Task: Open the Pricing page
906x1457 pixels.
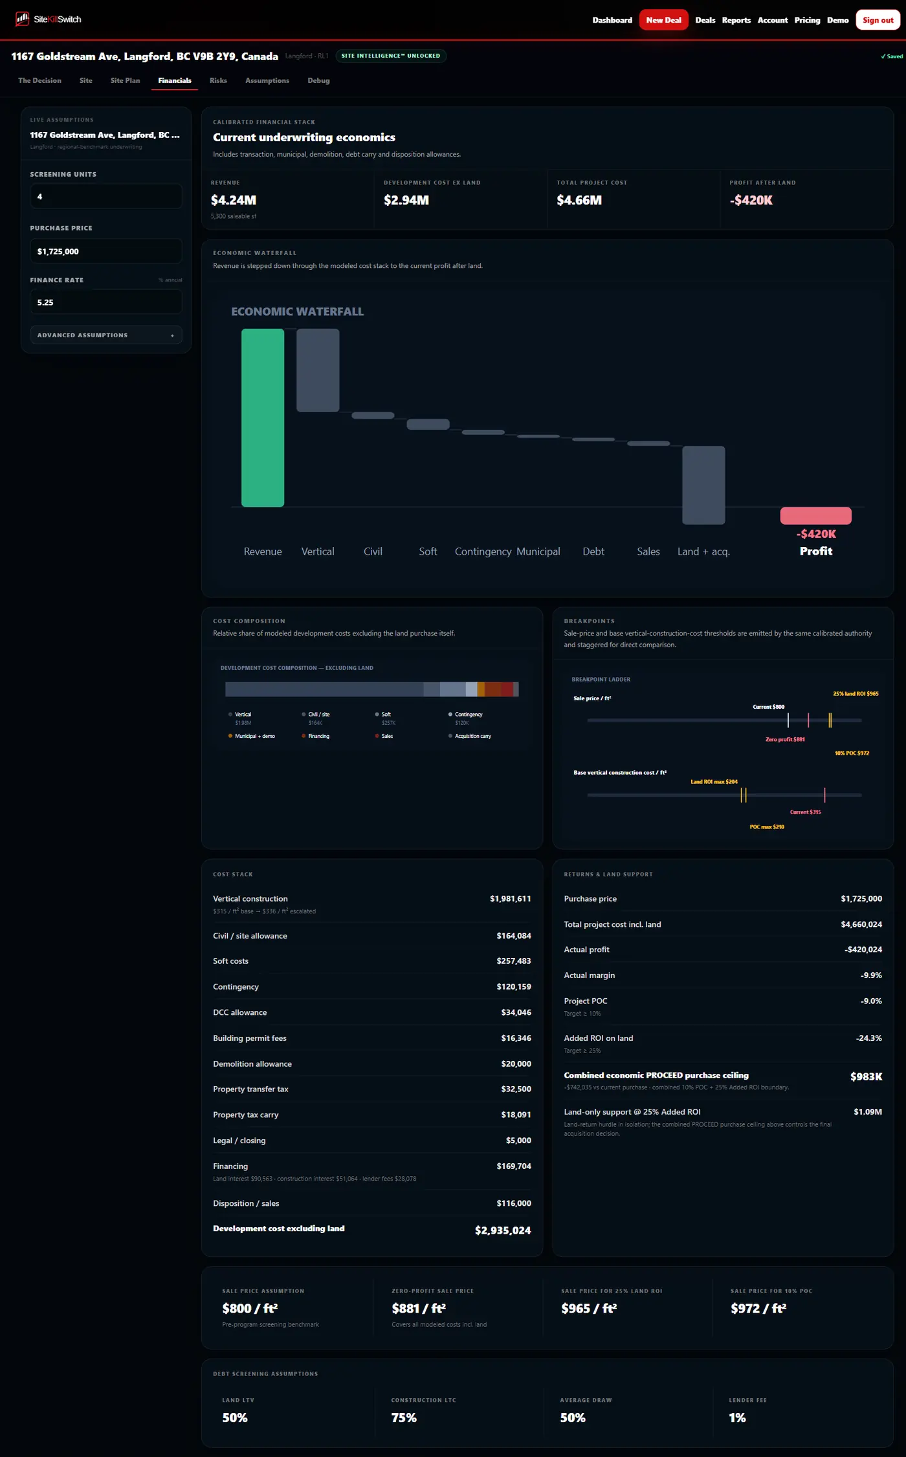Action: pyautogui.click(x=807, y=20)
